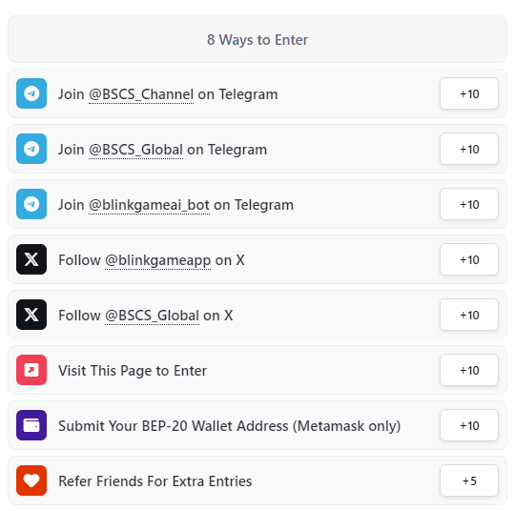The width and height of the screenshot is (515, 511).
Task: Claim +10 for joining BSCS_Channel
Action: tap(469, 93)
